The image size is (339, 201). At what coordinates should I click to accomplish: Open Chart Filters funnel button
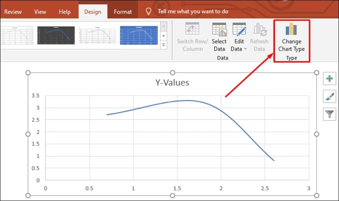[329, 114]
